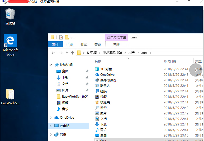Switch to the 查看 ribbon tab
Image resolution: width=204 pixels, height=141 pixels.
point(98,45)
